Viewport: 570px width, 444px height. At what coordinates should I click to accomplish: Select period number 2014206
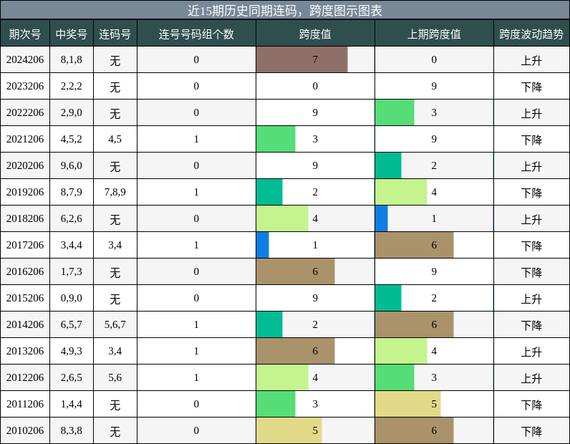click(x=25, y=324)
